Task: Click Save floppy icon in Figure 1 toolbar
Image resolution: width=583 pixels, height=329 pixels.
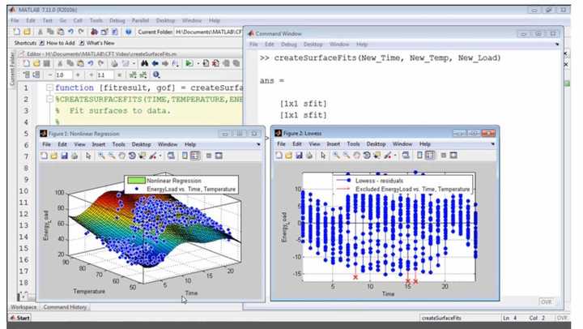Action: pyautogui.click(x=64, y=156)
